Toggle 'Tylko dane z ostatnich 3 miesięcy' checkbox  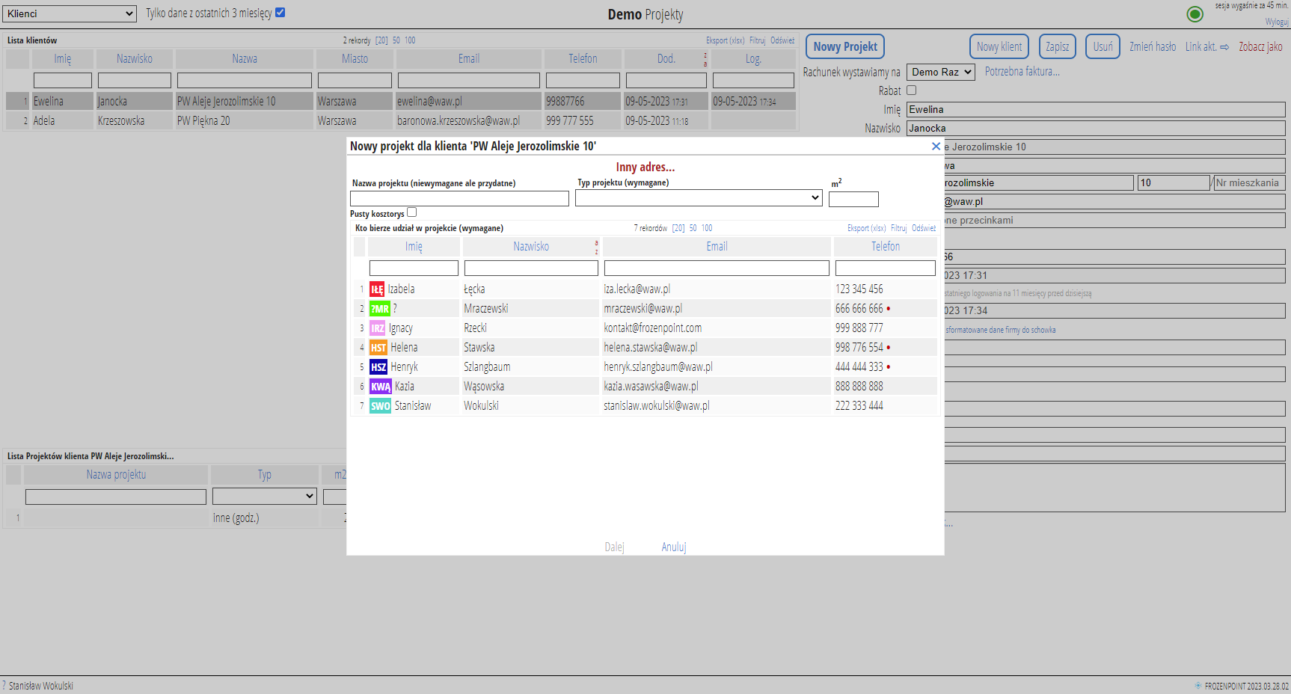click(280, 13)
